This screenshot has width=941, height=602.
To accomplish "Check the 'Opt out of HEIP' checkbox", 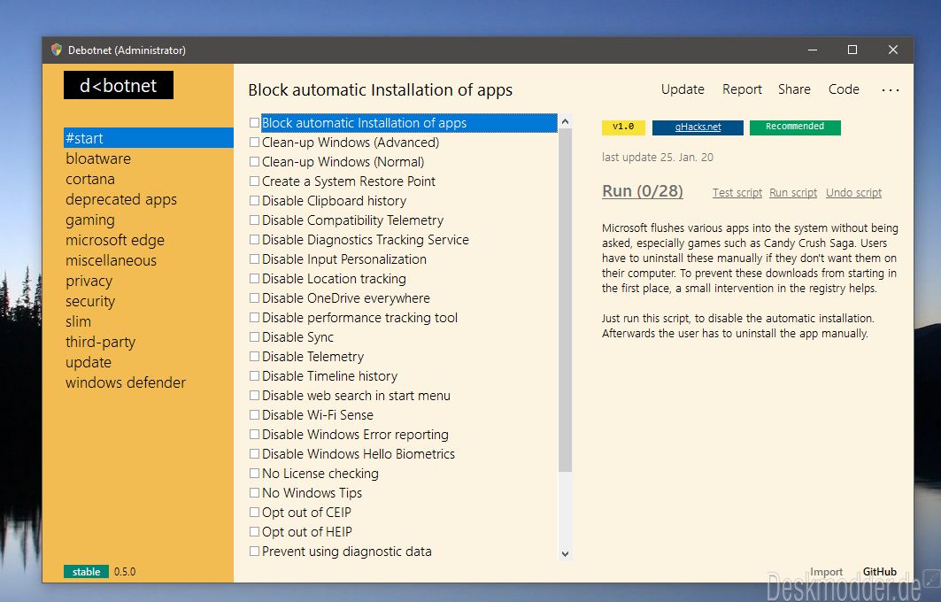I will coord(254,532).
